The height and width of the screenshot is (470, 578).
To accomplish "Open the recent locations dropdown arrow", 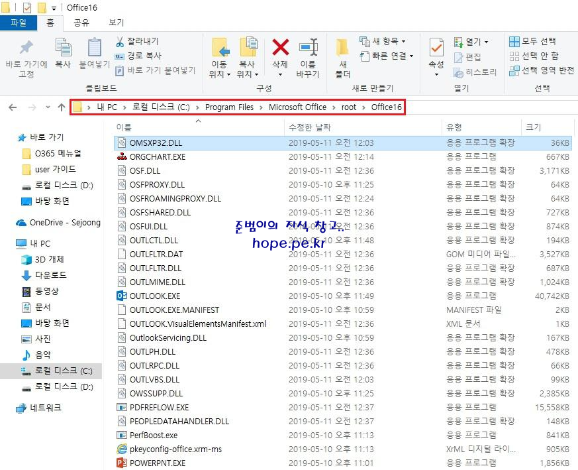I will tap(48, 107).
